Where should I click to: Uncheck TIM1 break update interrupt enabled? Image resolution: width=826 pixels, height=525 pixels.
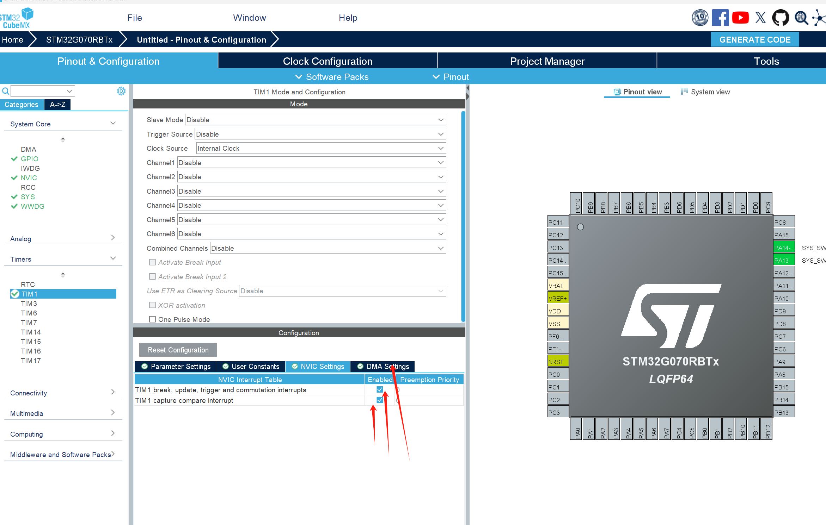point(380,389)
